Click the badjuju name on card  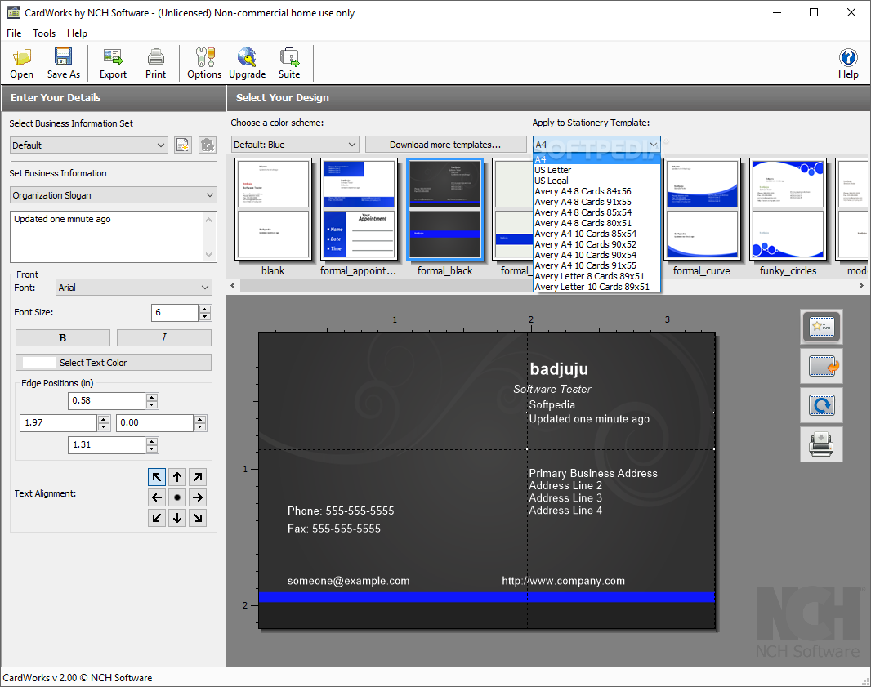(559, 369)
